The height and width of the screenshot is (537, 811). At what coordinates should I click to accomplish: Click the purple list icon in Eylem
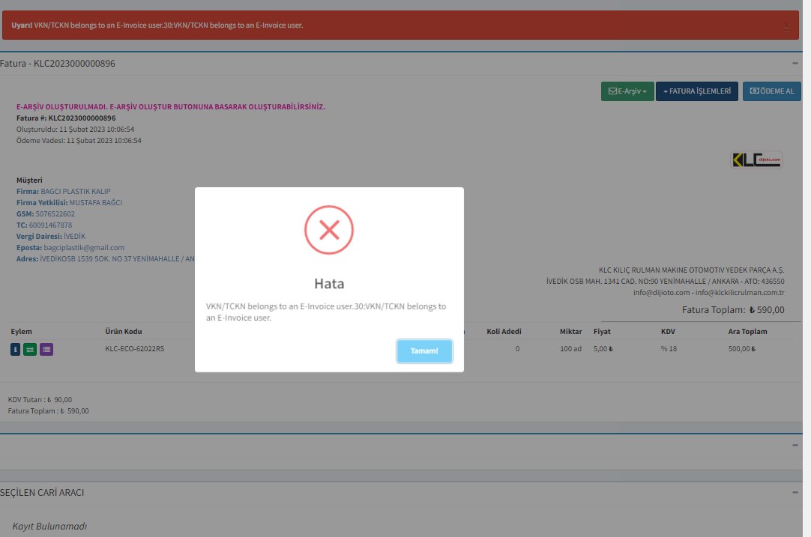46,349
